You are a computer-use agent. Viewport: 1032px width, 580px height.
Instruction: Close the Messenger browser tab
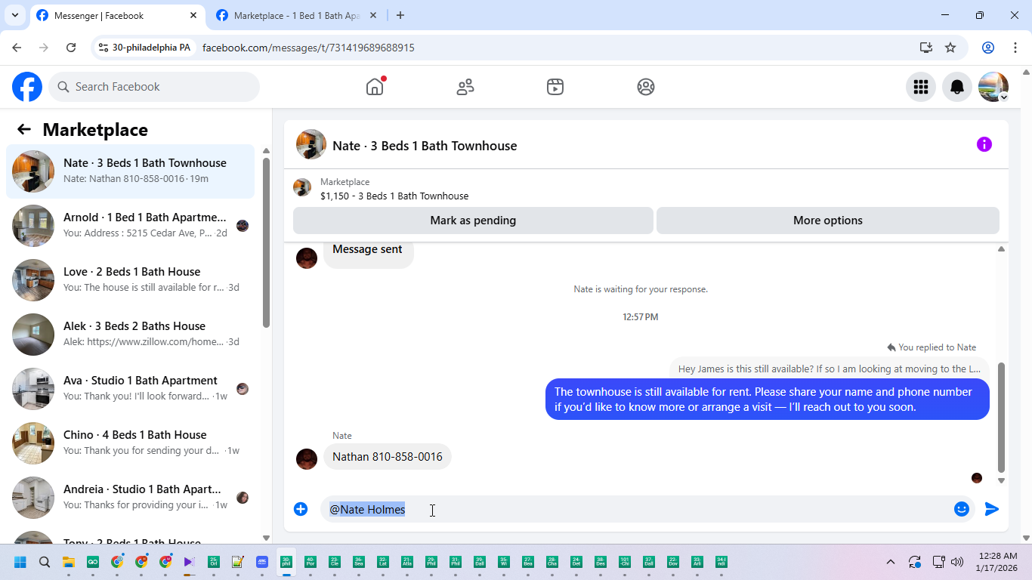[193, 15]
